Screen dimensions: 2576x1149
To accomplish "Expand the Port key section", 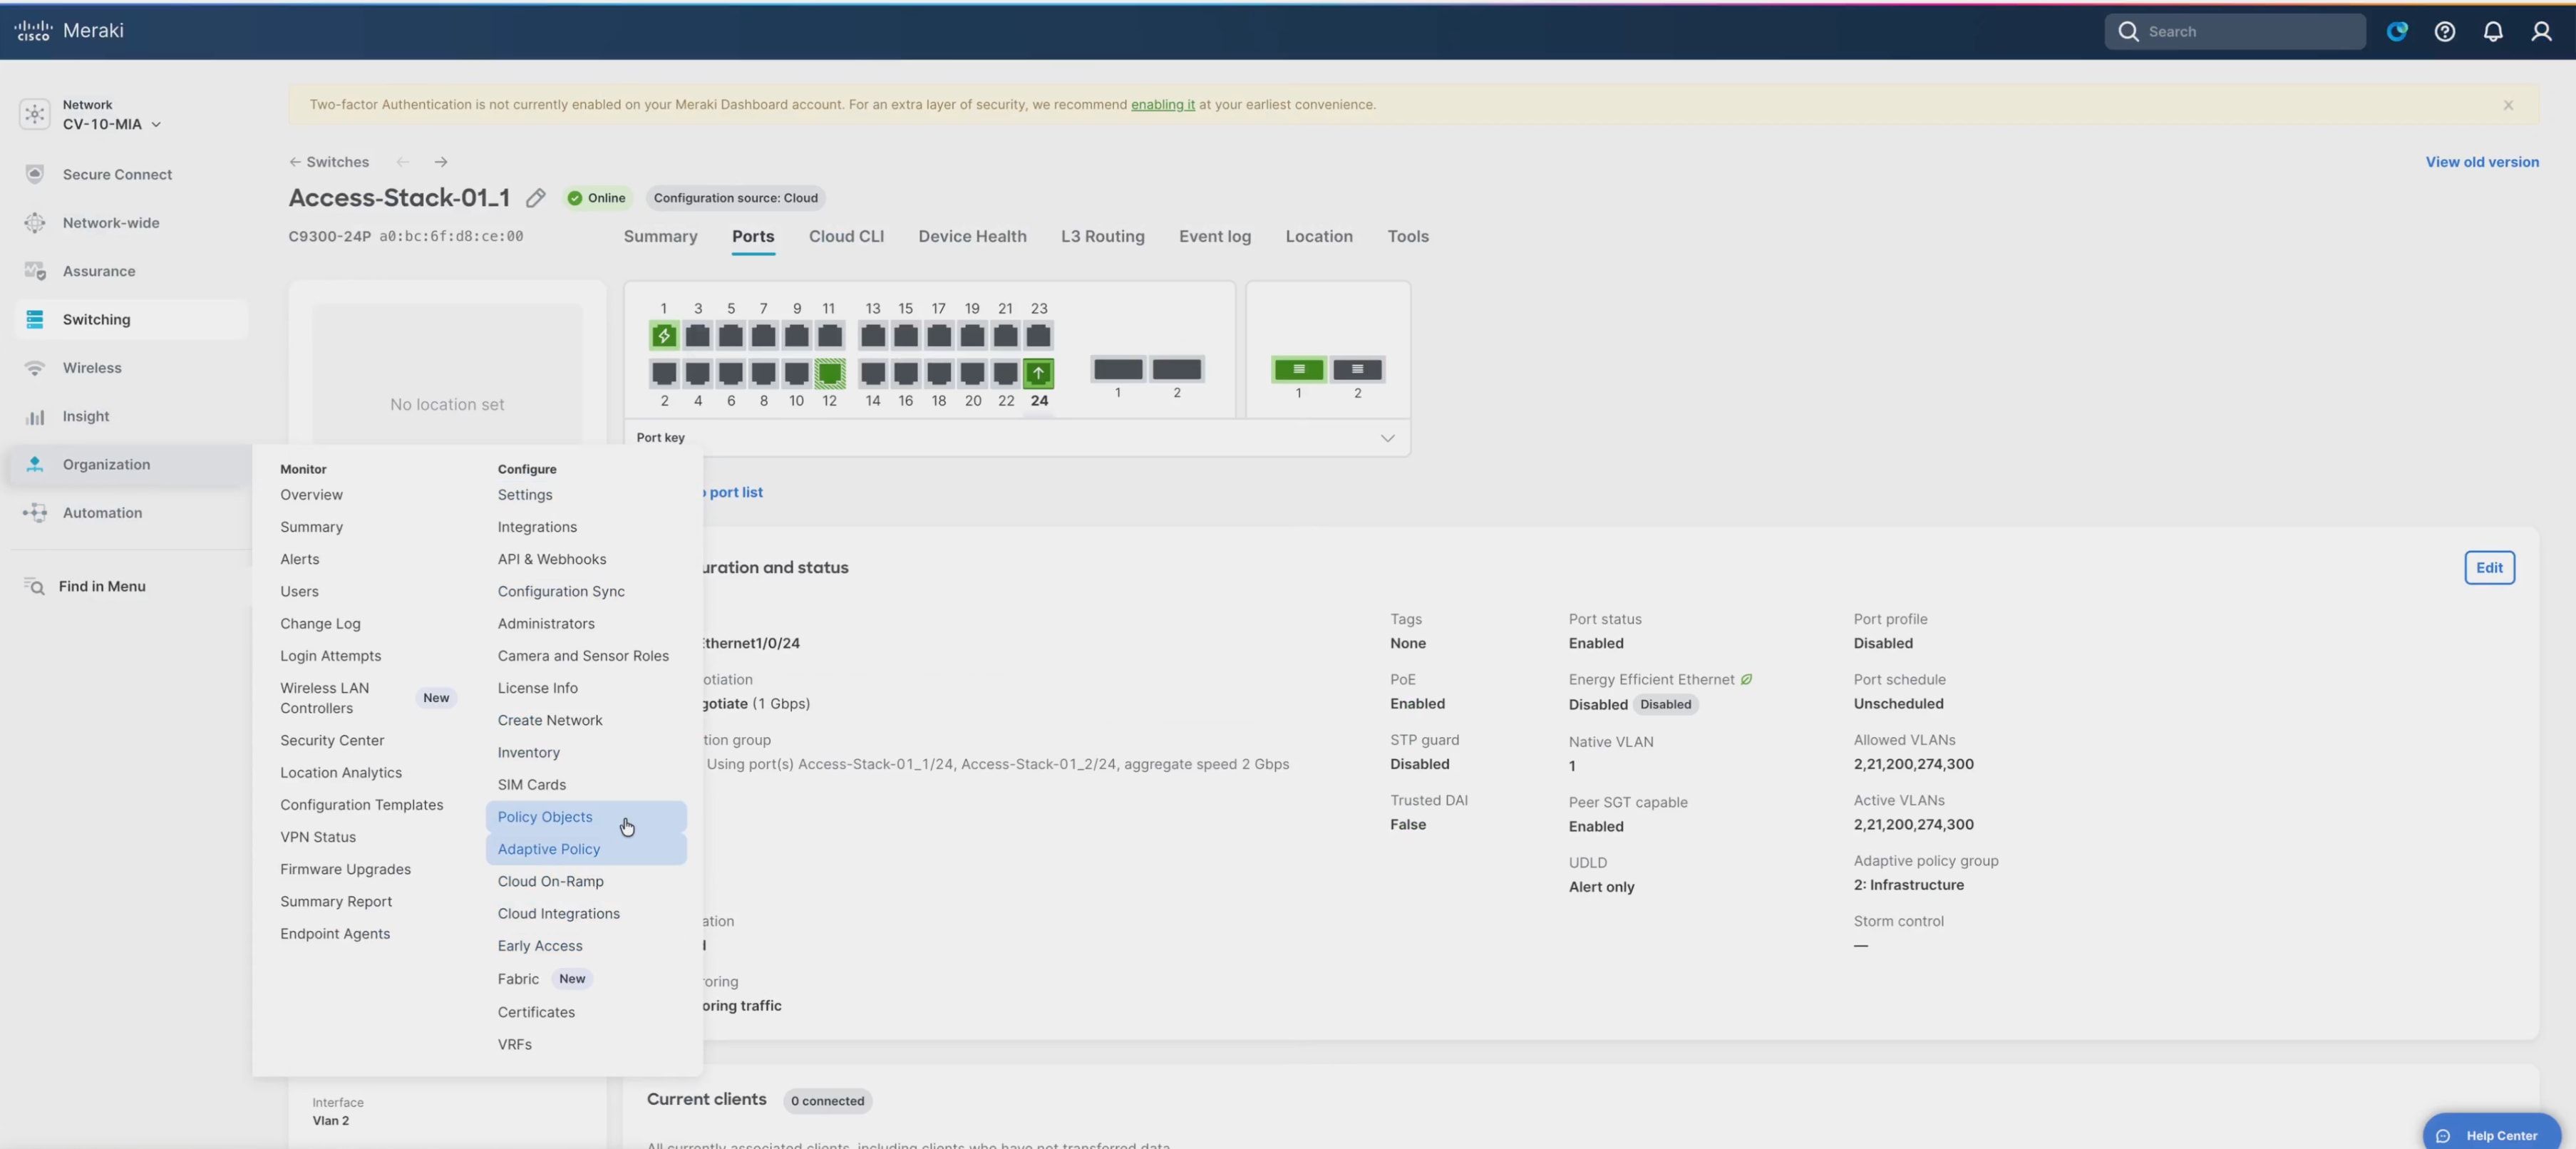I will pyautogui.click(x=1017, y=438).
